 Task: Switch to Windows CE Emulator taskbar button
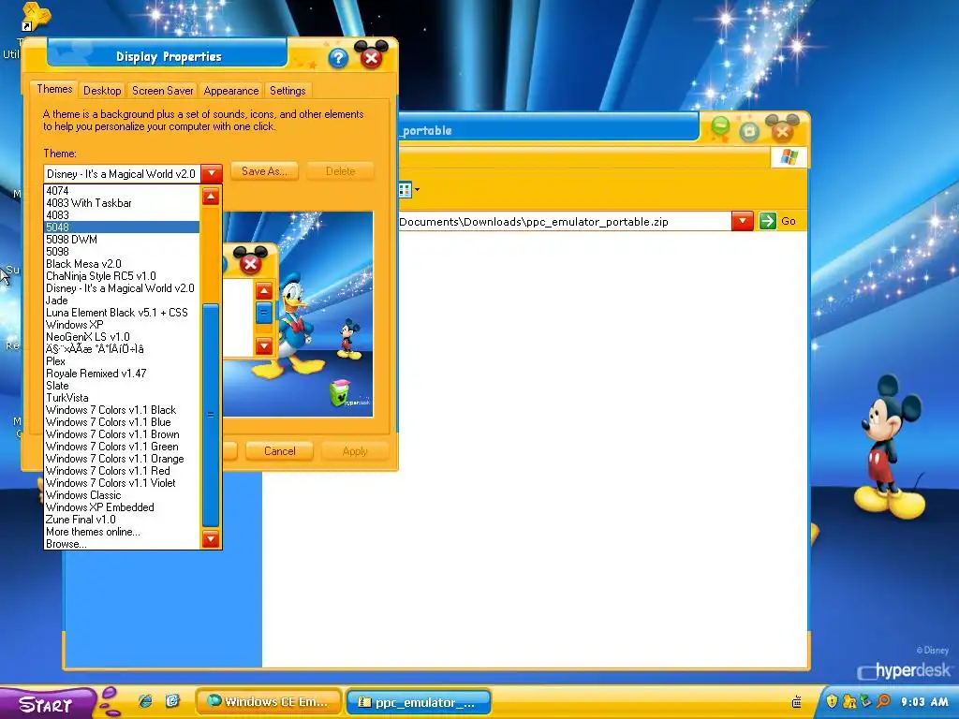tap(269, 702)
